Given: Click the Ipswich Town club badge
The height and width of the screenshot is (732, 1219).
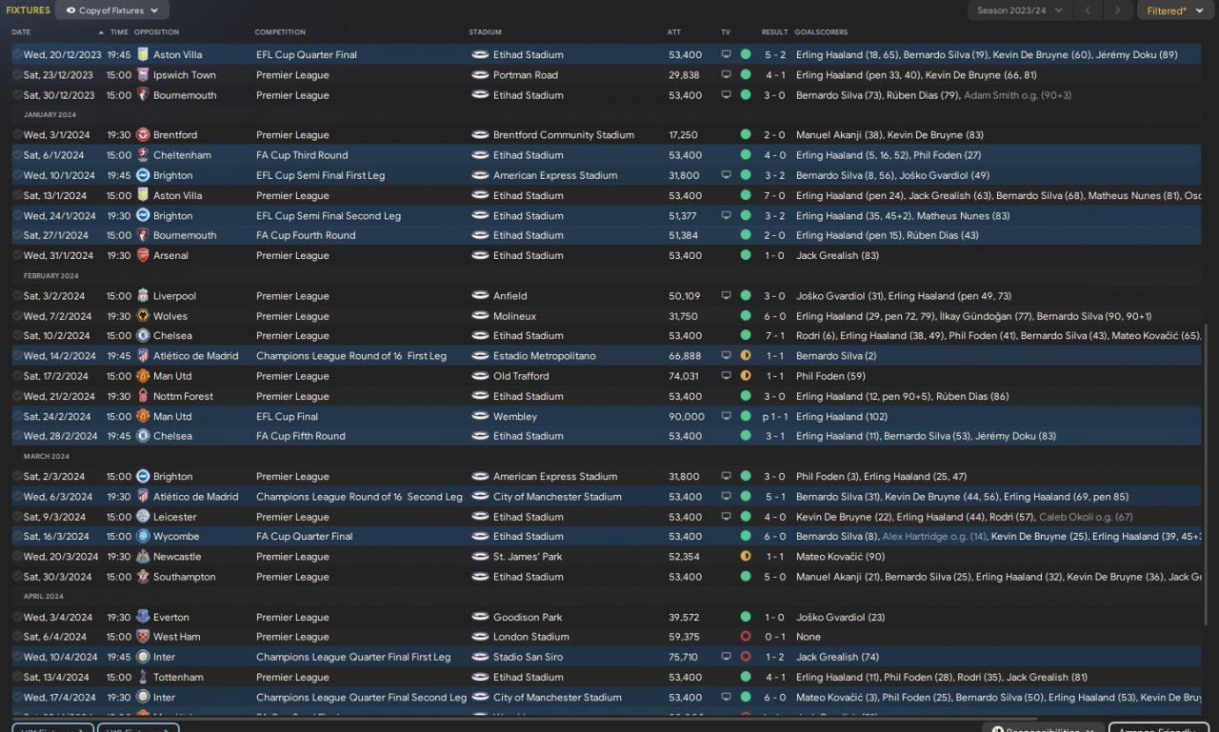Looking at the screenshot, I should [143, 75].
